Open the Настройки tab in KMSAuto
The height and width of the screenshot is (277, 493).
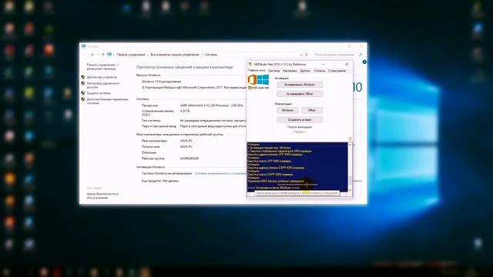tap(290, 71)
